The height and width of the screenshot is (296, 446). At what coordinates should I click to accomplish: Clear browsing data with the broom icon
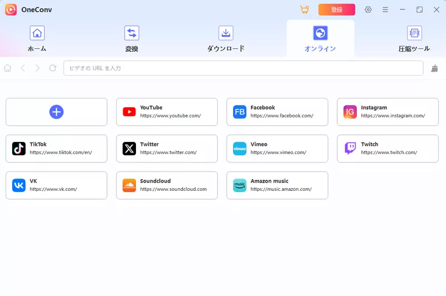(x=434, y=68)
